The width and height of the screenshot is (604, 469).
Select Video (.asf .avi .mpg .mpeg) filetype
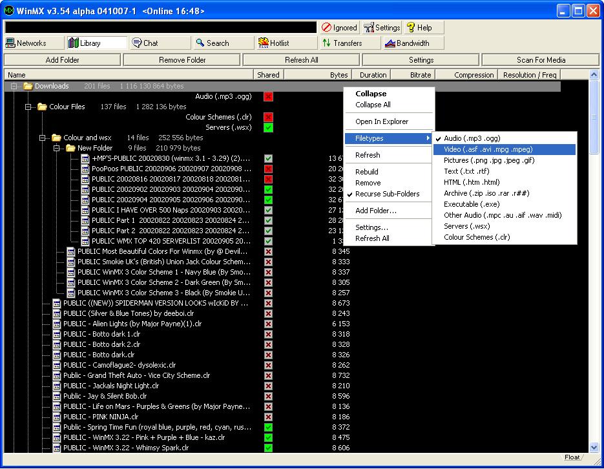tap(505, 149)
